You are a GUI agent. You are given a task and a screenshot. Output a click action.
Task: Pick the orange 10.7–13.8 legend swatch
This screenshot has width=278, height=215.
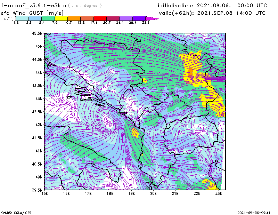tap(74, 18)
